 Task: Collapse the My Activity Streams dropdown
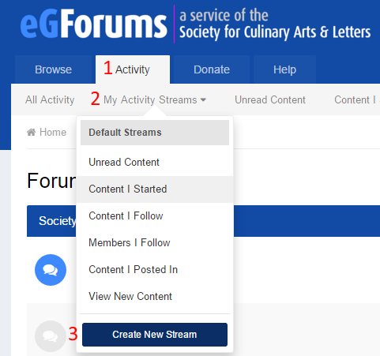point(155,99)
